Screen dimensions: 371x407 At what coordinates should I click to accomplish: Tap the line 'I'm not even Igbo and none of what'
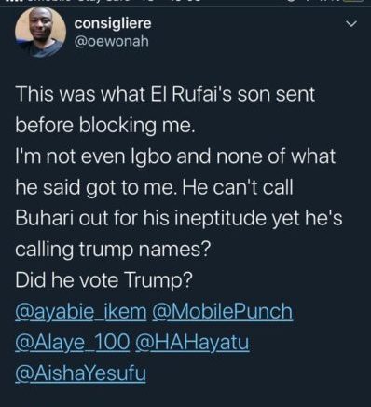click(x=175, y=156)
